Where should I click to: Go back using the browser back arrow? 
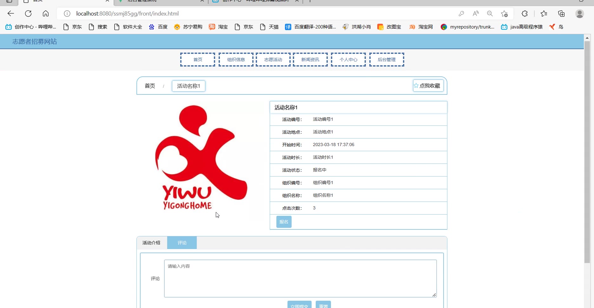[x=11, y=14]
